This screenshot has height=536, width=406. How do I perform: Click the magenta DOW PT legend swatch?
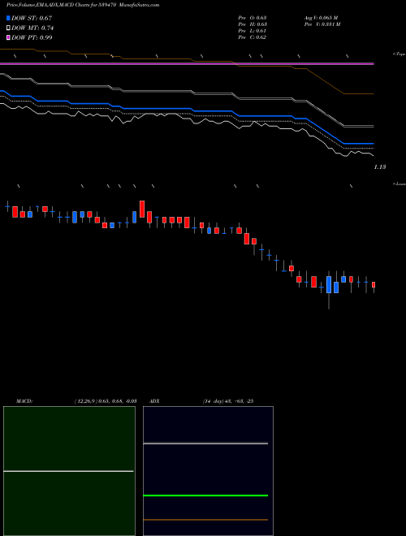(x=8, y=38)
